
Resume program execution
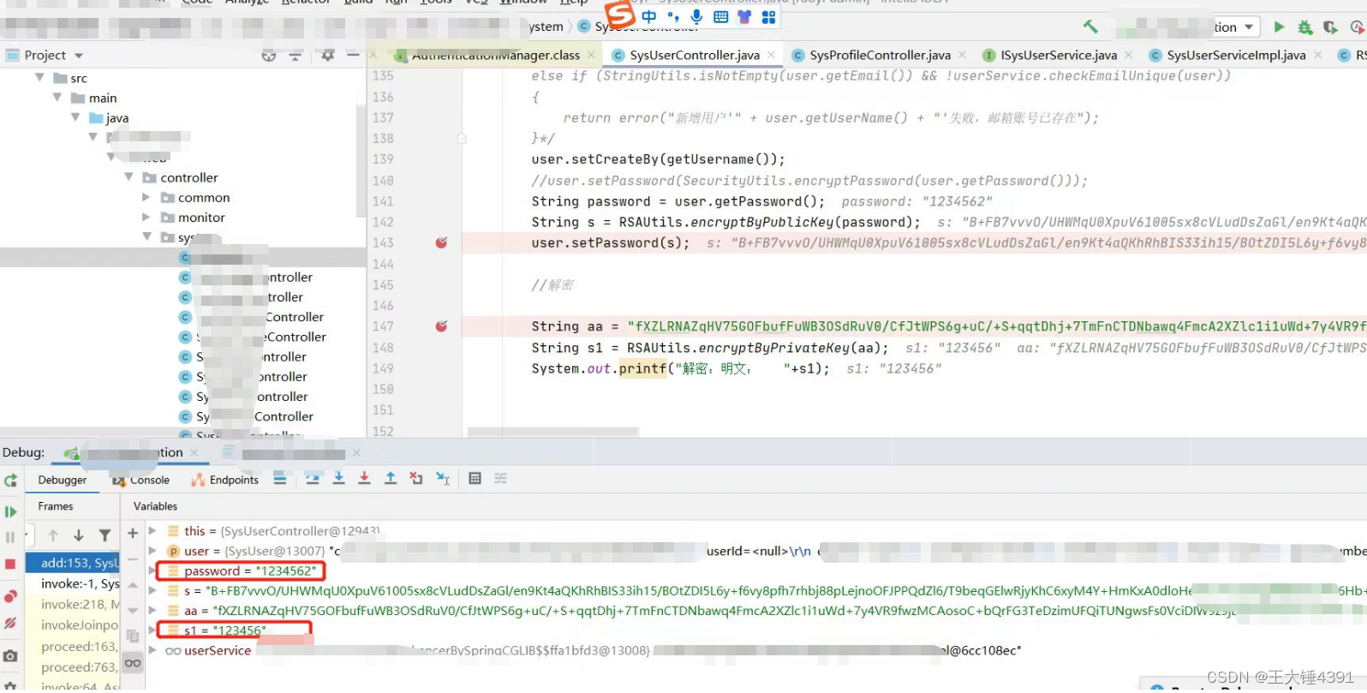(10, 511)
